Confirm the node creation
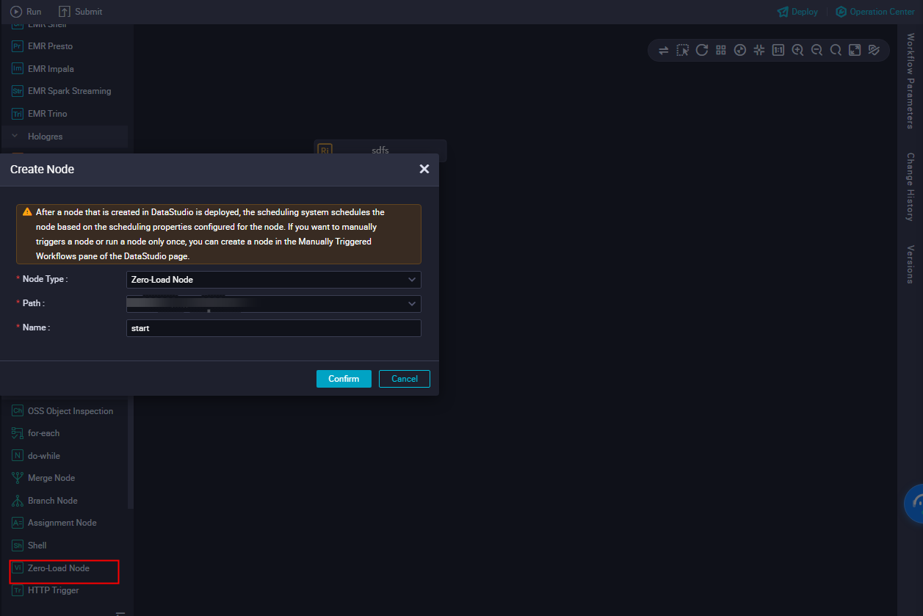Viewport: 923px width, 616px height. point(344,379)
